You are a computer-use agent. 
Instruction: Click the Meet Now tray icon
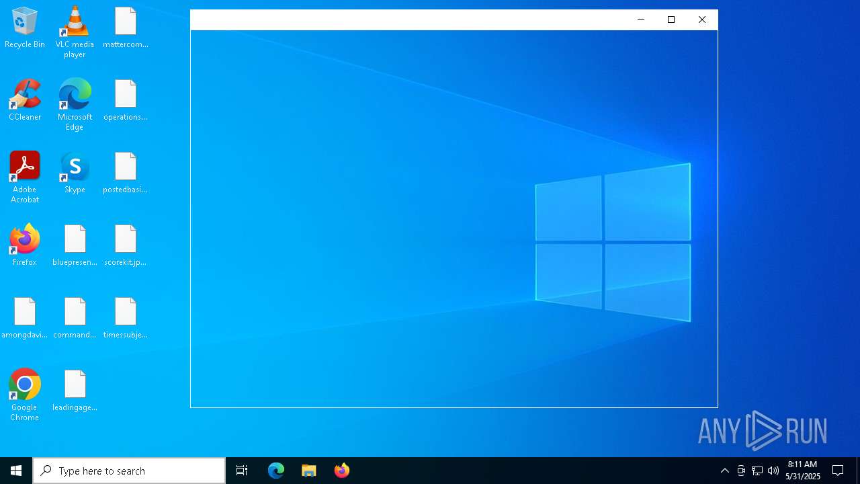coord(741,471)
